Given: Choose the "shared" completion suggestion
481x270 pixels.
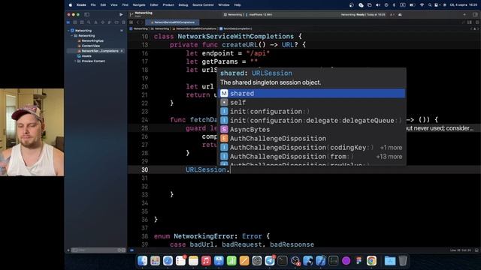Looking at the screenshot, I should (x=312, y=93).
